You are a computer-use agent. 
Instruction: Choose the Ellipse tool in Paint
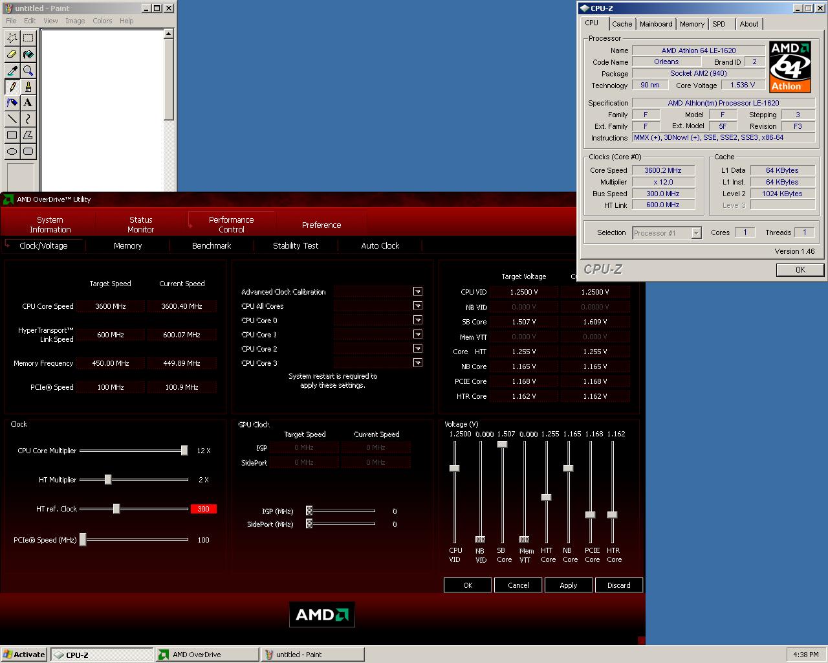click(x=12, y=152)
